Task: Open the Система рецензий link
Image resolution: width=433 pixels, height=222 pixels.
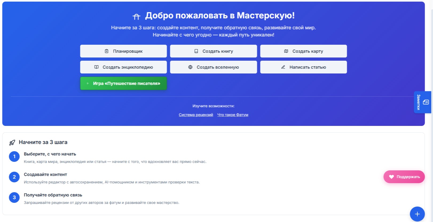Action: coord(196,115)
